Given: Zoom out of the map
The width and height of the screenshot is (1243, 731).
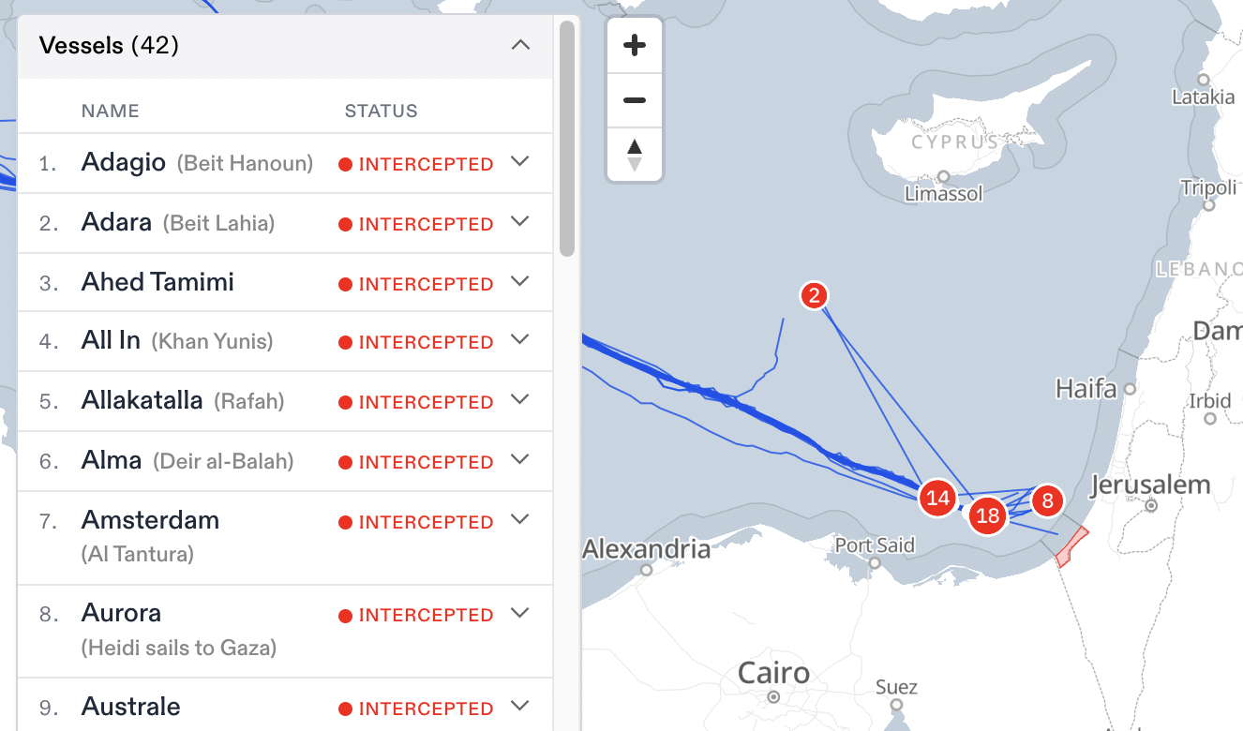Looking at the screenshot, I should (635, 100).
